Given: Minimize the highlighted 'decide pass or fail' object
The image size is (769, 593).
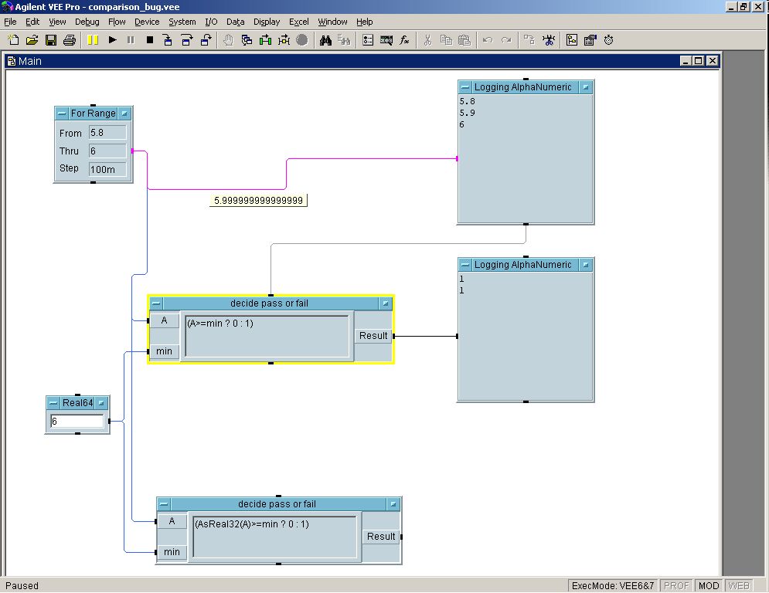Looking at the screenshot, I should (x=156, y=303).
